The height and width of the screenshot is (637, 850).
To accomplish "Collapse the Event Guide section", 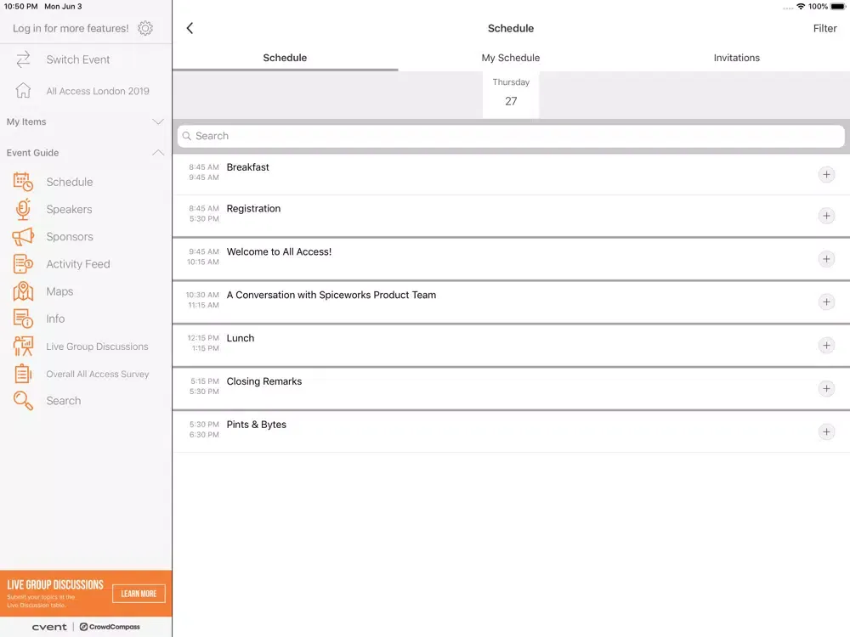I will click(x=157, y=153).
